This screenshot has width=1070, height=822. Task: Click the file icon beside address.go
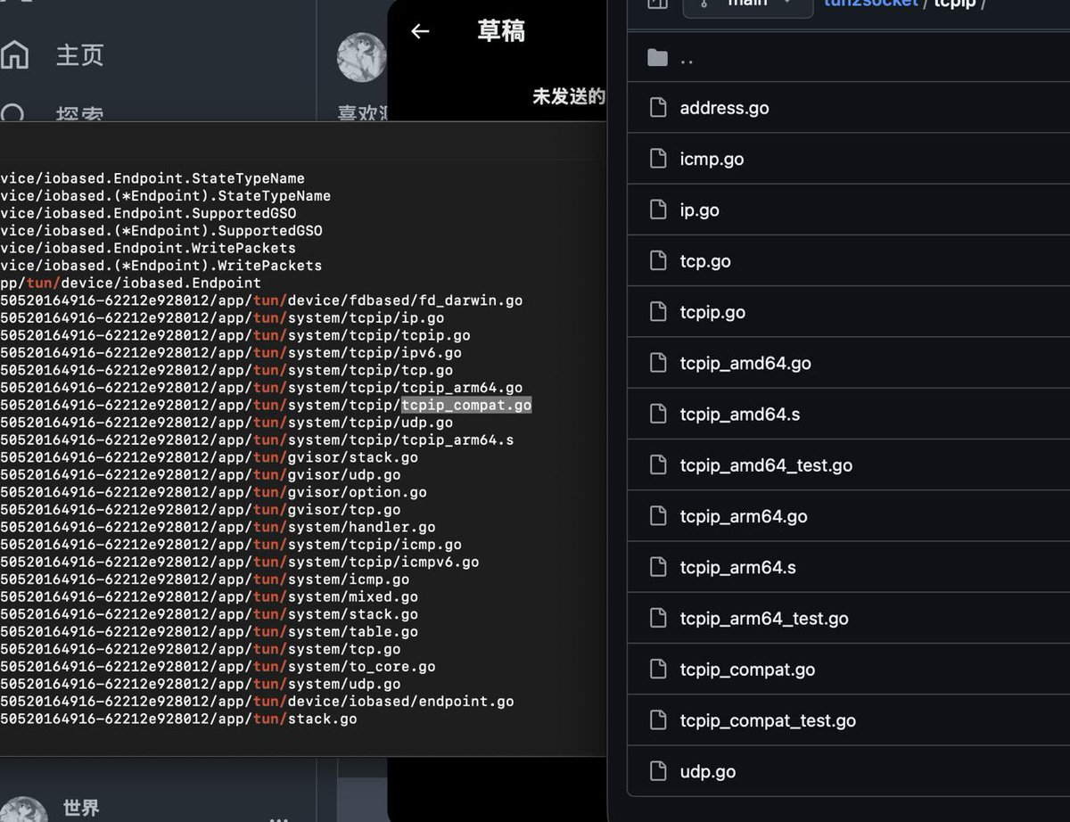[657, 107]
